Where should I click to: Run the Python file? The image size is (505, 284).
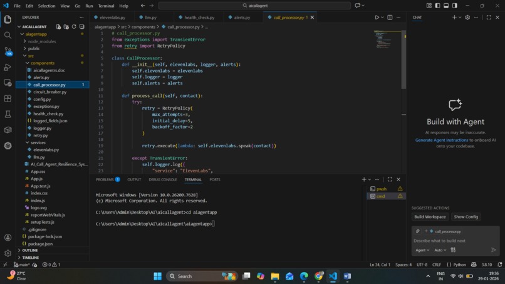[377, 18]
